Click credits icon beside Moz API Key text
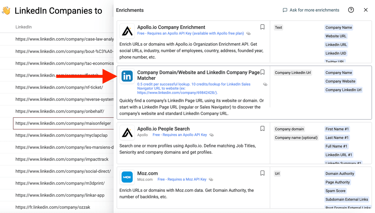 211,180
